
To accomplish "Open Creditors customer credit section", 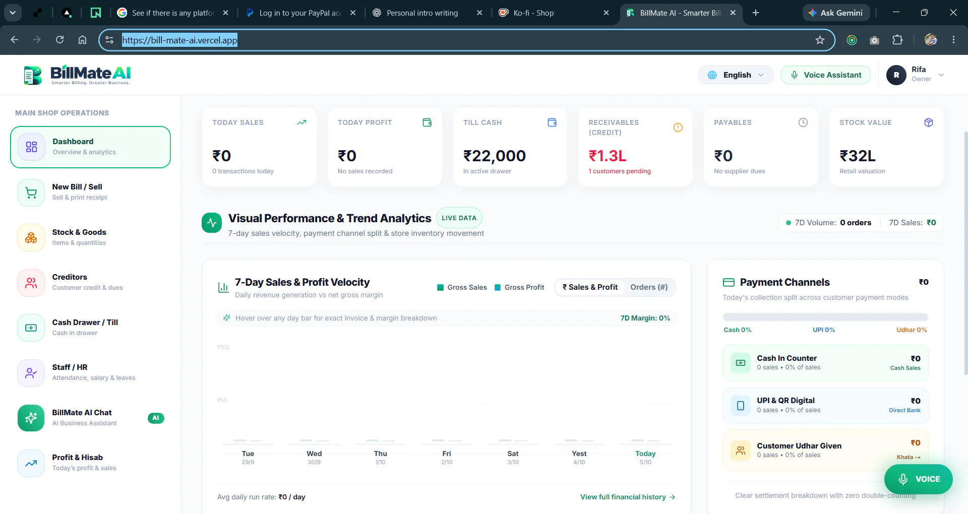I will click(x=90, y=282).
